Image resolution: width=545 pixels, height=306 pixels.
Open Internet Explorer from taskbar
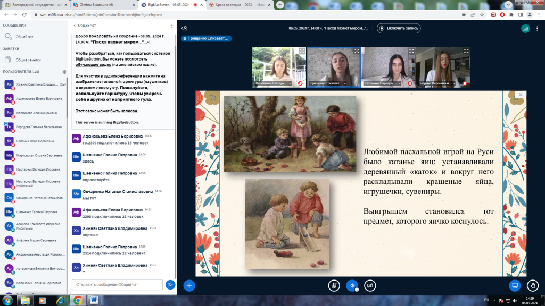pyautogui.click(x=60, y=301)
